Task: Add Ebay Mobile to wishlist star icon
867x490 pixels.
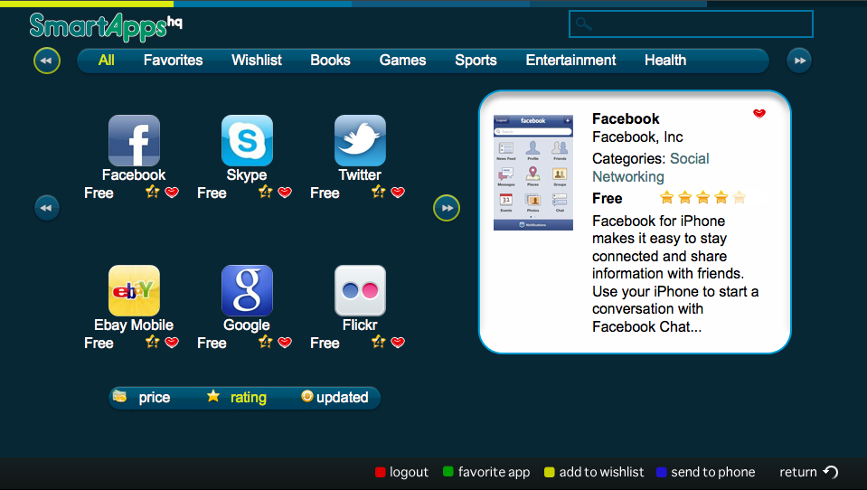Action: pos(153,342)
